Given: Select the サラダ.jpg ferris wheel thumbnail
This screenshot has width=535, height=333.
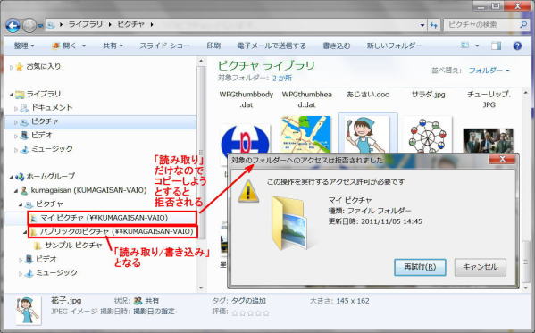Looking at the screenshot, I should [x=428, y=136].
